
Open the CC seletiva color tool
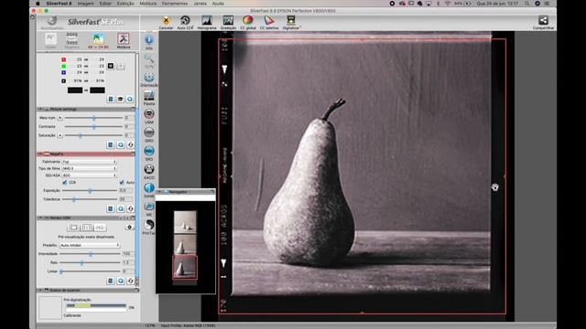point(268,22)
